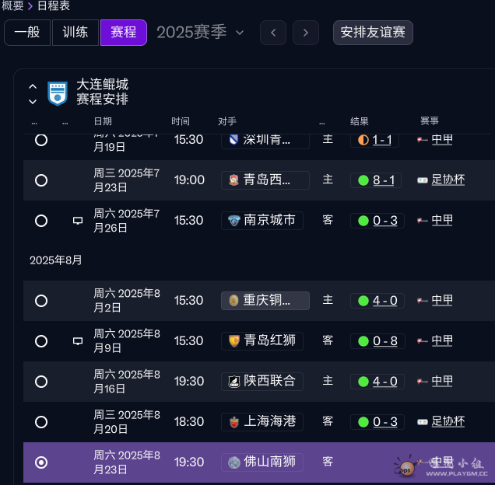This screenshot has width=495, height=485.
Task: Open 中甲 link on 陕西联合 row
Action: (442, 381)
